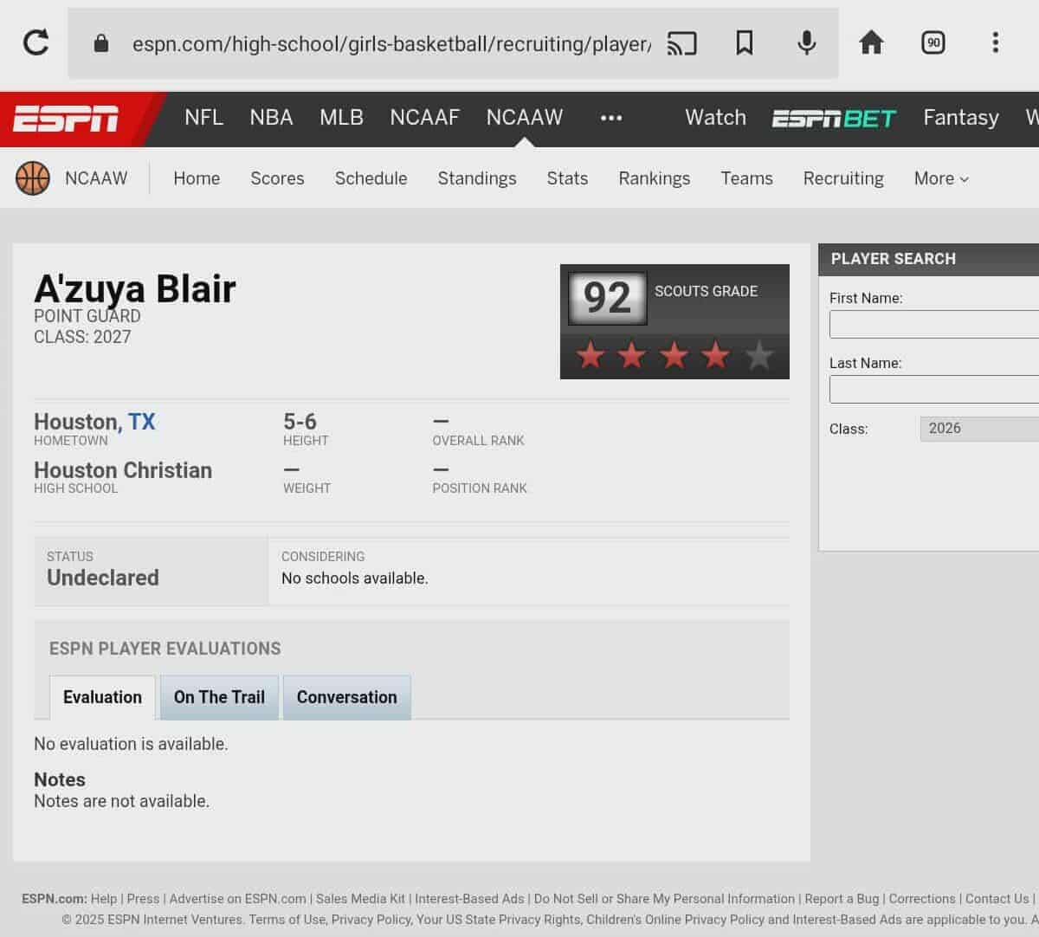
Task: Open the tab switcher showing 90 tabs
Action: [x=933, y=42]
